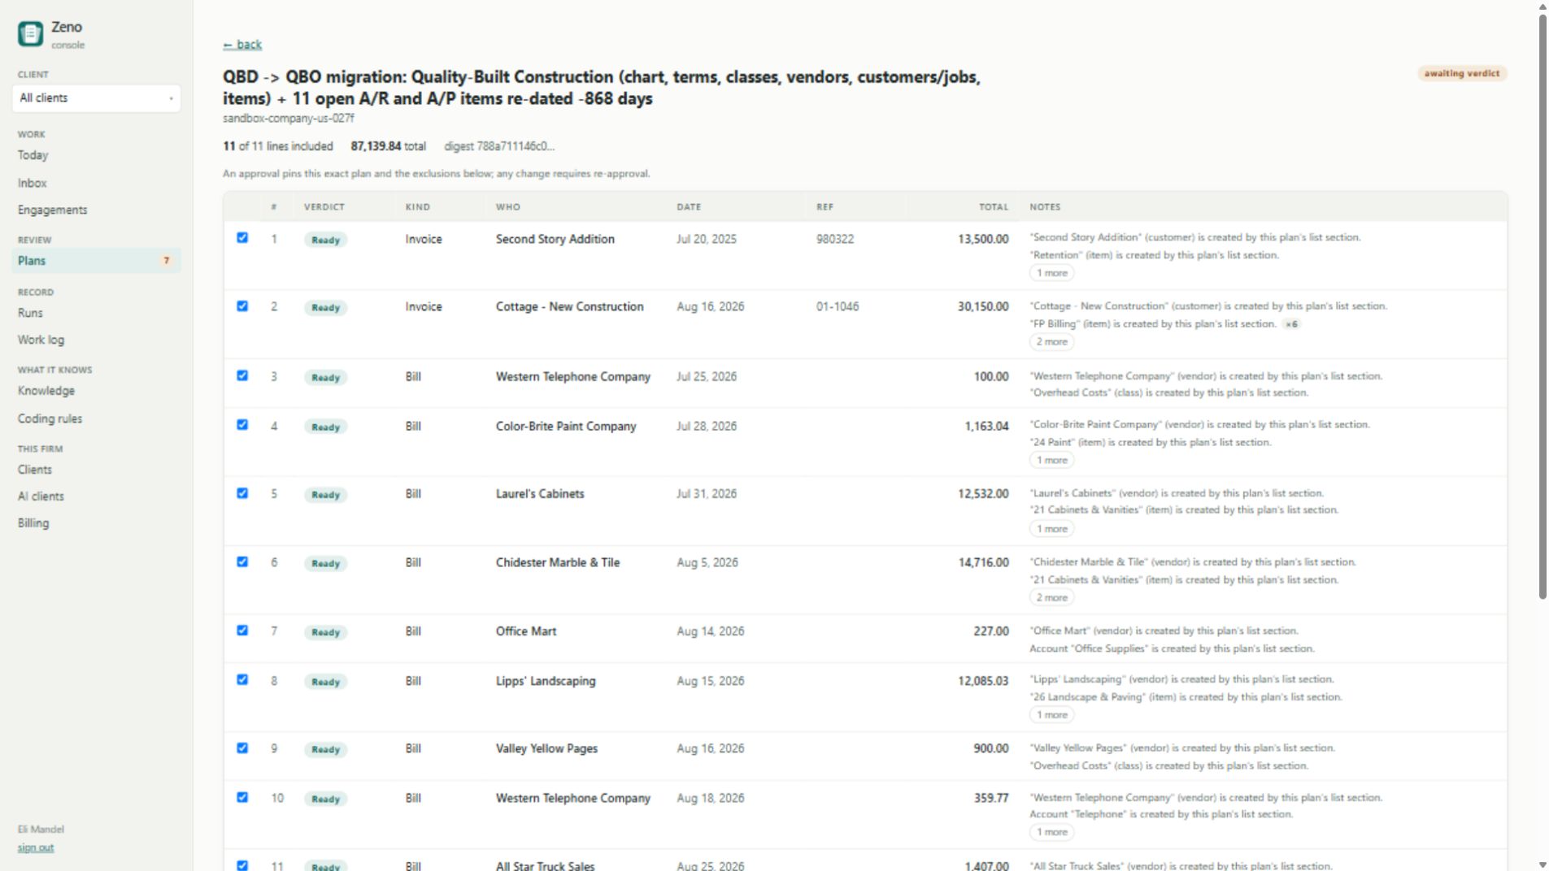Image resolution: width=1549 pixels, height=871 pixels.
Task: Click the Office Mart vendor name
Action: pos(526,631)
